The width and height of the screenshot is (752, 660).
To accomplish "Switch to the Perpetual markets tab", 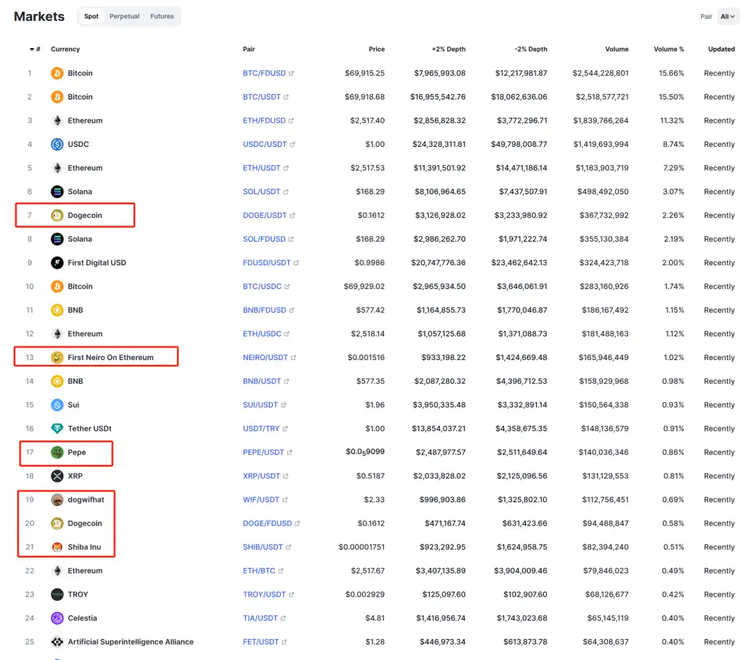I will tap(125, 17).
